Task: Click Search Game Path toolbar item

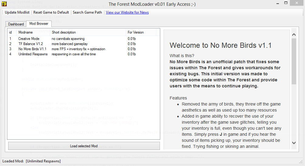Action: point(87,12)
